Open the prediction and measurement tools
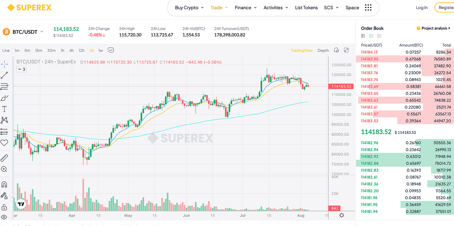 click(4, 131)
